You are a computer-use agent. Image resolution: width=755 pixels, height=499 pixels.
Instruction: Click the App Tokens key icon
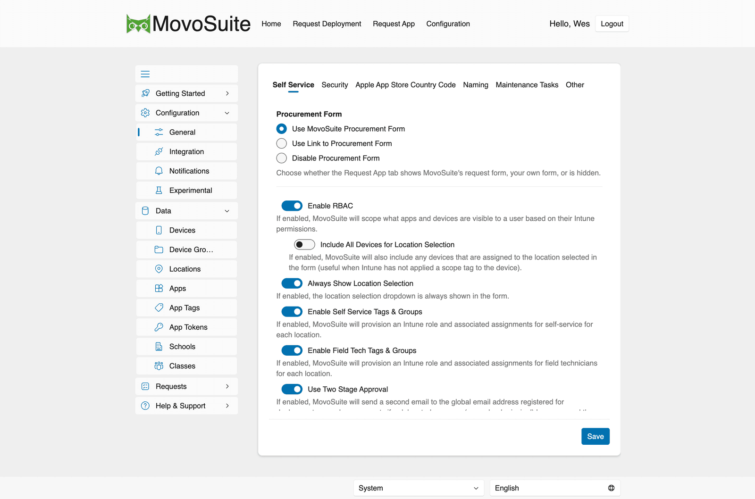(159, 327)
